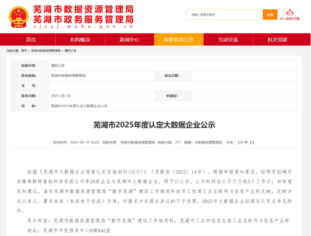Click the 芜湖市政务服务管理局 header title
This screenshot has height=236, width=311.
[83, 19]
